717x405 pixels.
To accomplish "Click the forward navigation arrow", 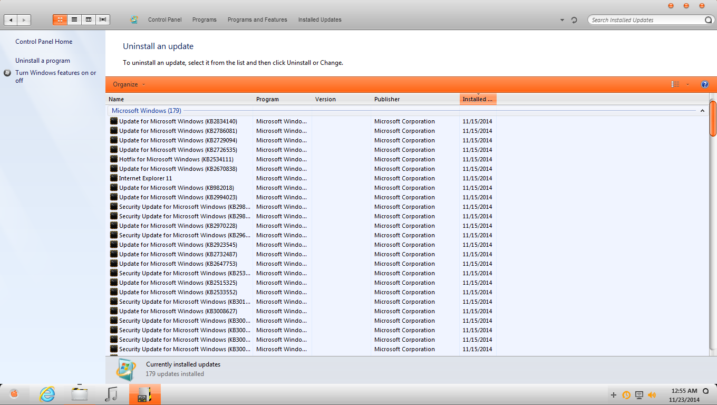I will pyautogui.click(x=24, y=20).
